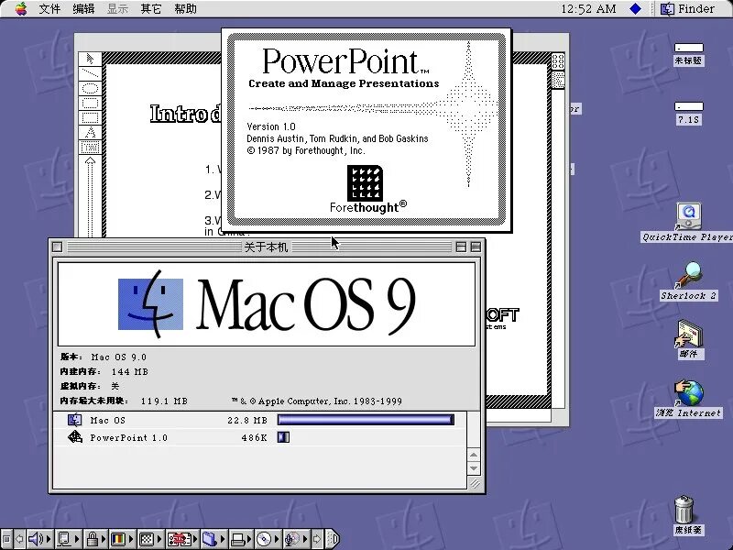Click the zoom box of 关于本机 window

click(461, 247)
